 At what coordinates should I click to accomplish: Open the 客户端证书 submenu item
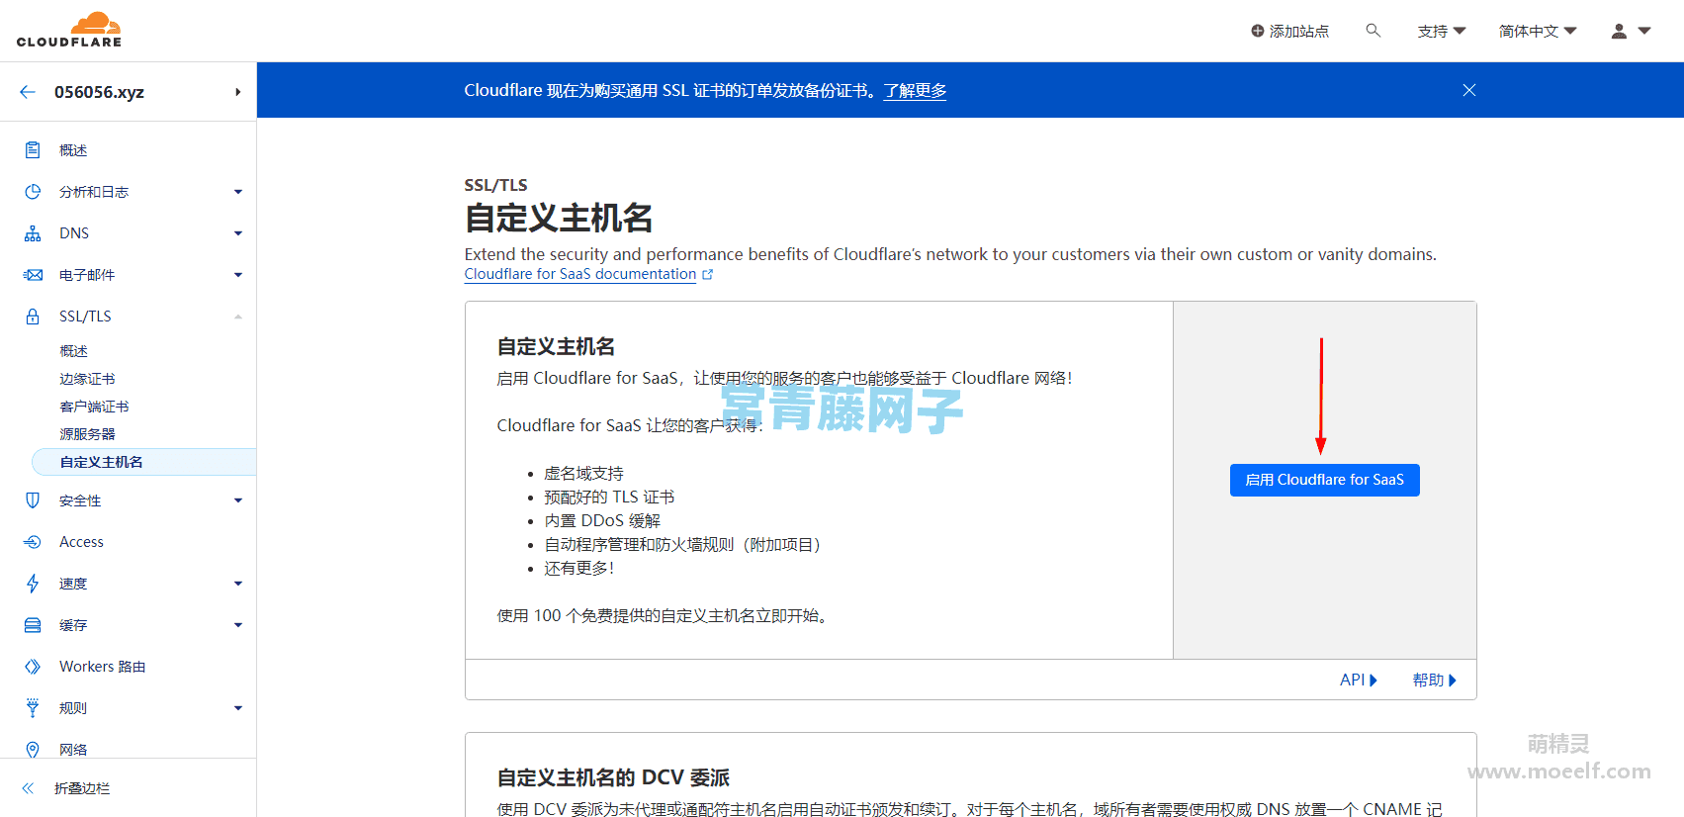(94, 407)
